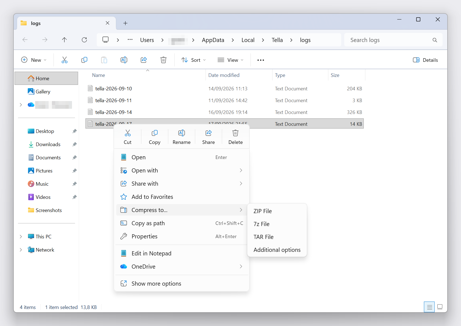Close the logs tab
Image resolution: width=461 pixels, height=326 pixels.
(107, 23)
